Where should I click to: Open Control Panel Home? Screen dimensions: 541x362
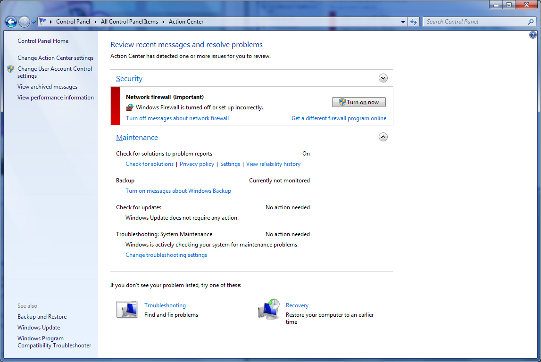(x=43, y=41)
